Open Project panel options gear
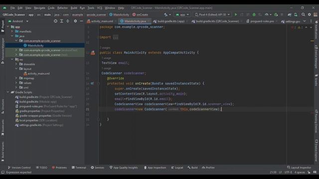319x179 pixels. tap(75, 21)
